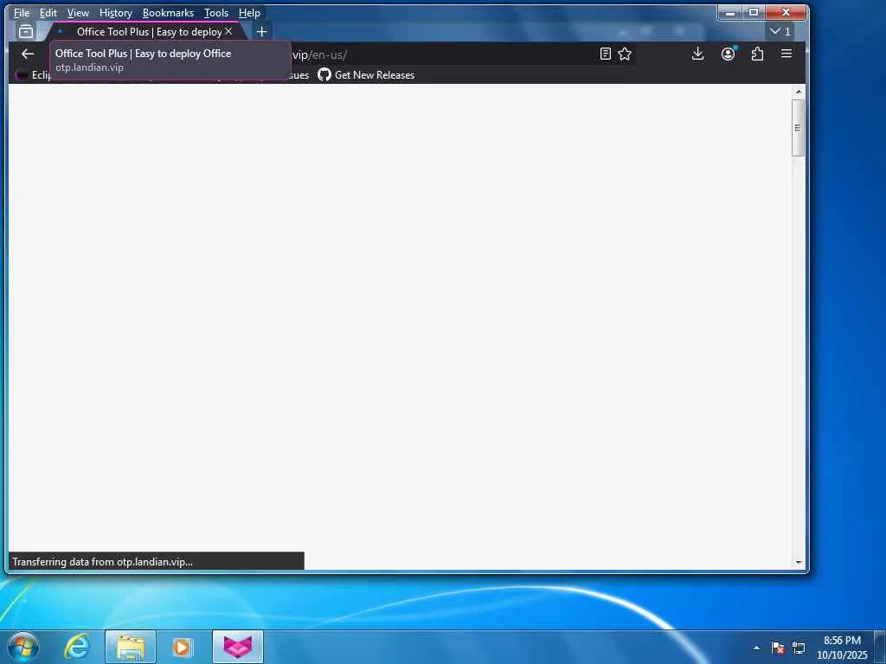This screenshot has height=664, width=886.
Task: Click the scrollbar up arrow
Action: point(799,92)
